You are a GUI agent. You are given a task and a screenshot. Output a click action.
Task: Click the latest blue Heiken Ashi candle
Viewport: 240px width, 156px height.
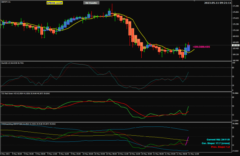[x=189, y=48]
